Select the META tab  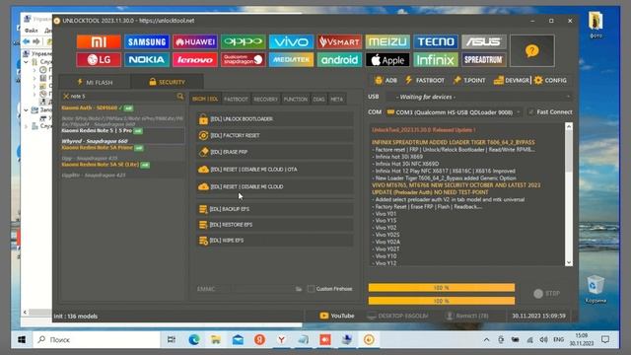pyautogui.click(x=337, y=99)
